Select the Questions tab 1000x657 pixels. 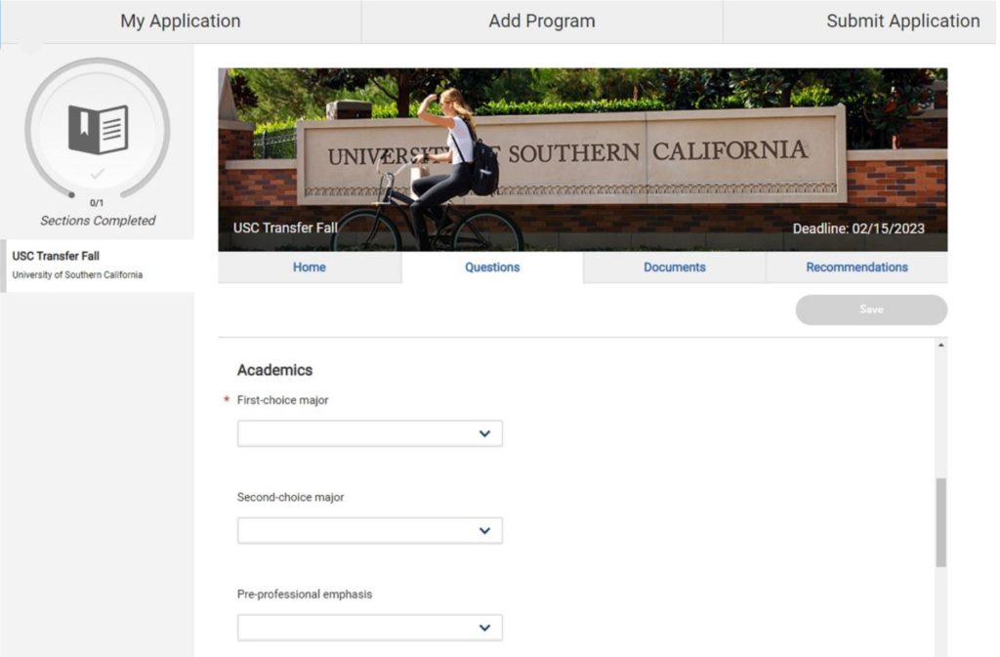click(492, 267)
